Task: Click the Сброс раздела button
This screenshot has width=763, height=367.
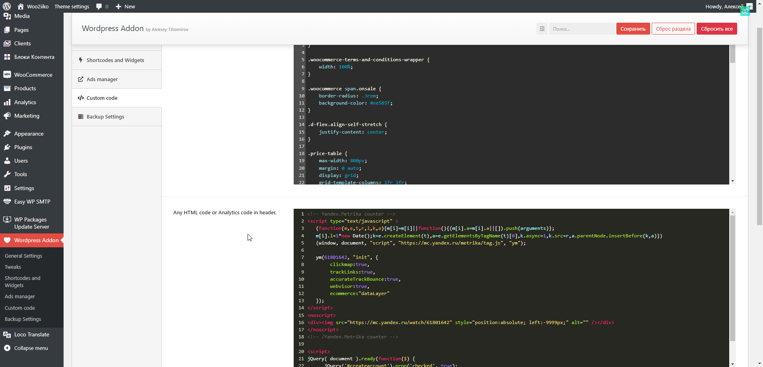Action: click(x=673, y=29)
